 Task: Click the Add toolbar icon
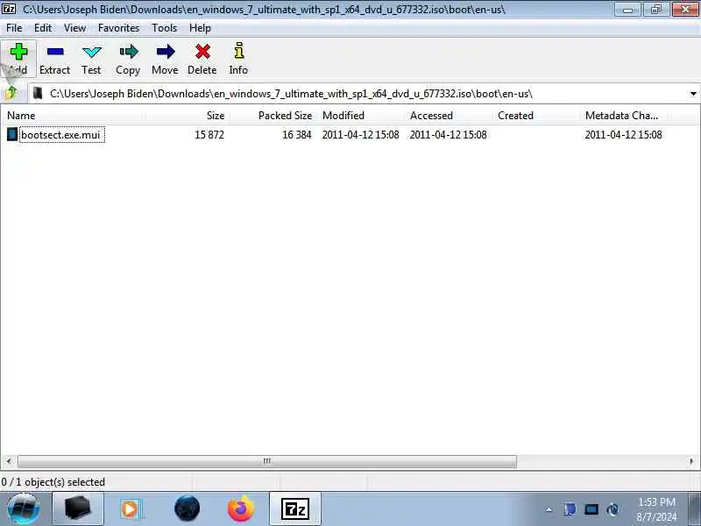[x=18, y=59]
